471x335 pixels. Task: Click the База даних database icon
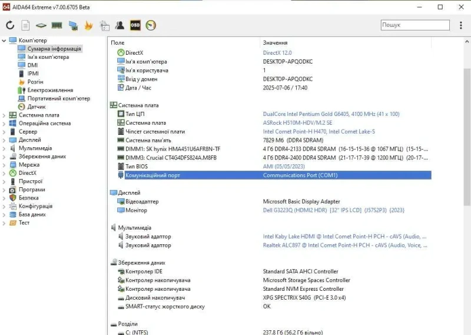(12, 214)
